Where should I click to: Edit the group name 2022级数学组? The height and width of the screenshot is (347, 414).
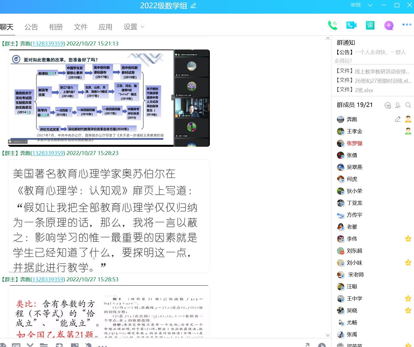[x=193, y=6]
